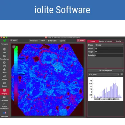
Task: Click the Width input field
Action: [109, 48]
